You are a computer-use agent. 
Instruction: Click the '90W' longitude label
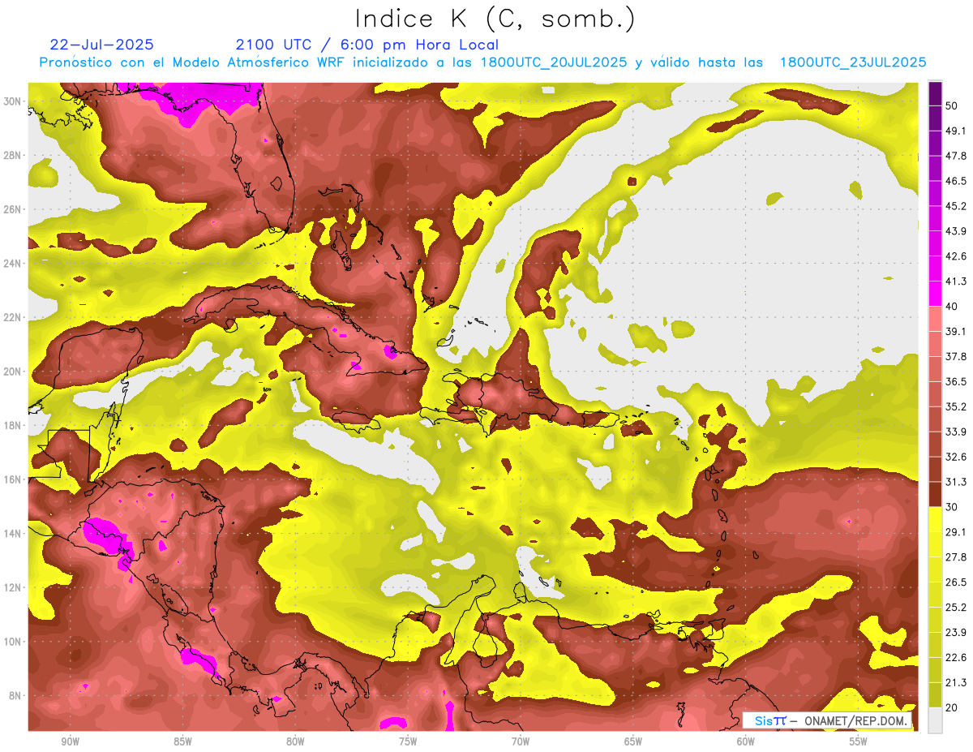pyautogui.click(x=70, y=742)
